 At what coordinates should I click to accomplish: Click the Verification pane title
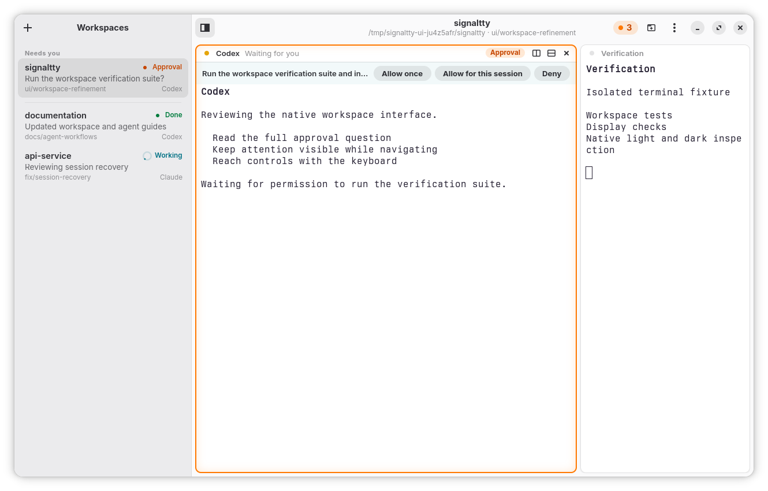point(622,53)
